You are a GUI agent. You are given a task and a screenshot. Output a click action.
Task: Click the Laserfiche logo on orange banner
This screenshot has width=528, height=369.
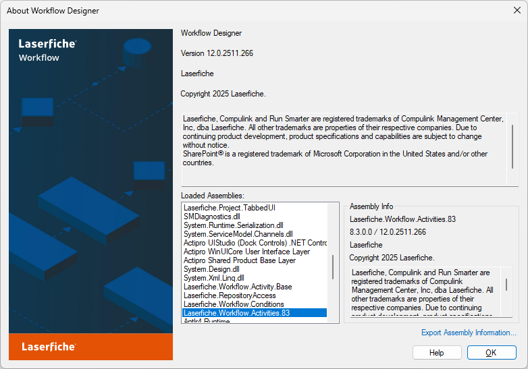pyautogui.click(x=49, y=347)
